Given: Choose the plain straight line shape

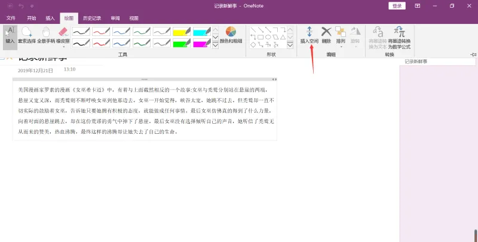Looking at the screenshot, I should [x=253, y=29].
